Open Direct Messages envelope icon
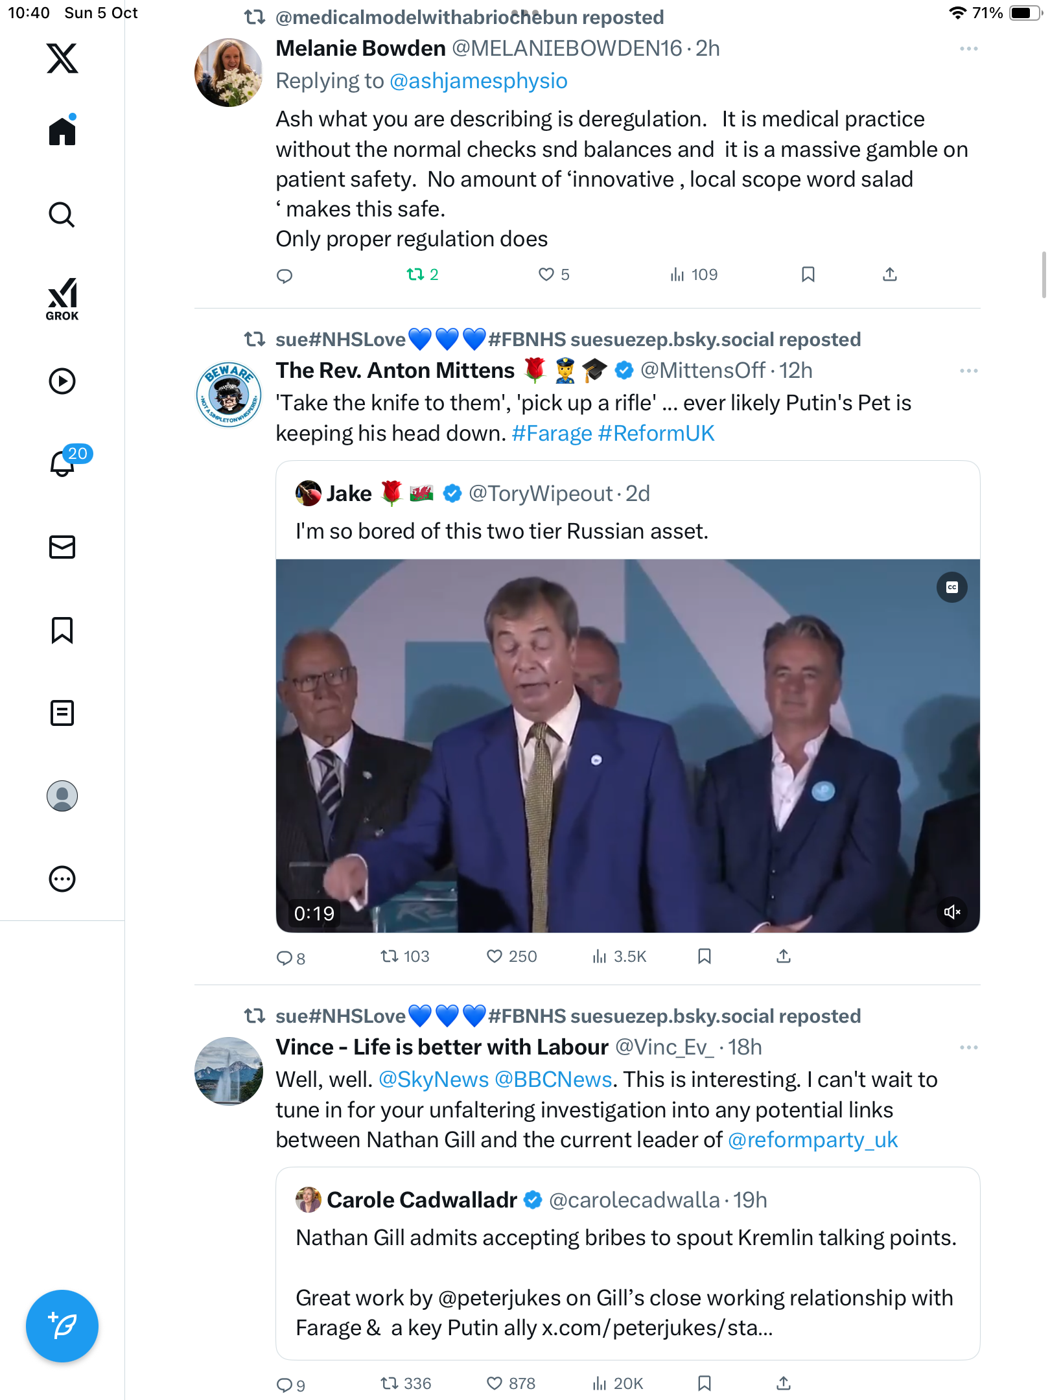The height and width of the screenshot is (1400, 1050). (x=62, y=547)
